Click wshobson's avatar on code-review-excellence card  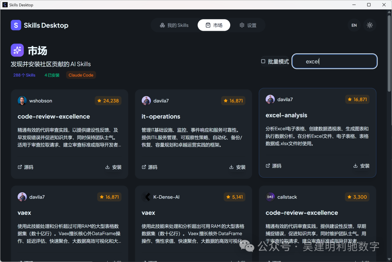tap(22, 100)
